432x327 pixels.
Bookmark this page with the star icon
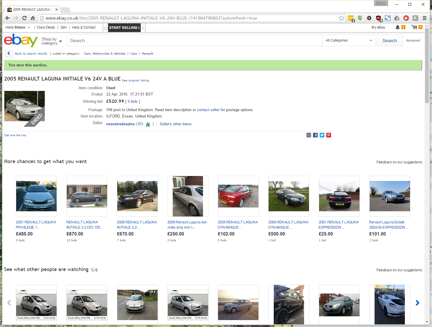click(342, 18)
